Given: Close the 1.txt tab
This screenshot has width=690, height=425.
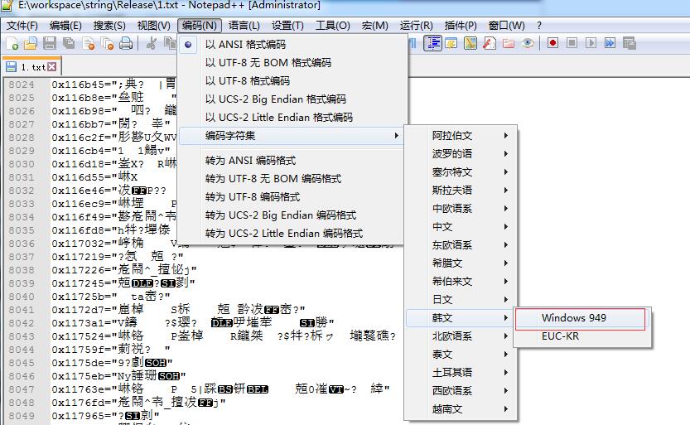Looking at the screenshot, I should pyautogui.click(x=52, y=66).
